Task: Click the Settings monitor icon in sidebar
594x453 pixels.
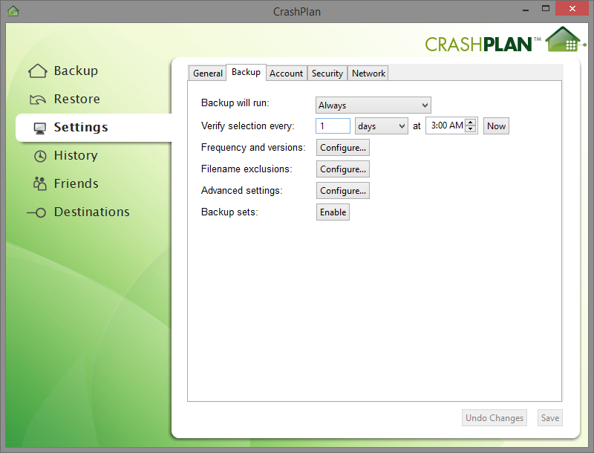Action: click(x=40, y=128)
